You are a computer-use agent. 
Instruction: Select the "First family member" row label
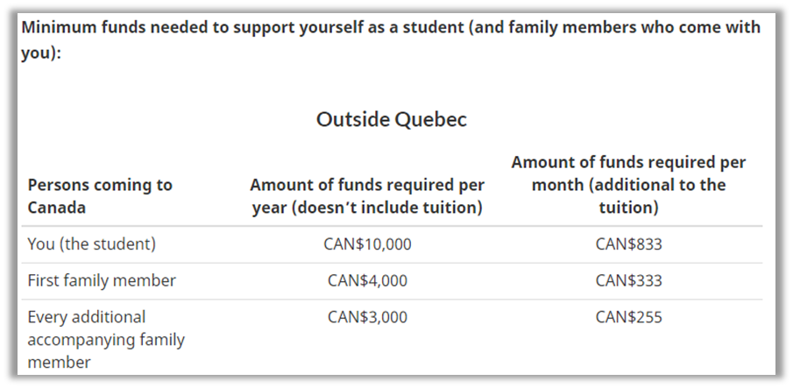point(102,281)
